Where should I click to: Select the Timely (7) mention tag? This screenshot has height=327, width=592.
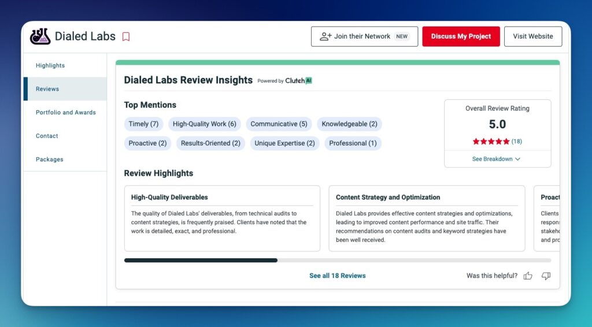tap(143, 124)
